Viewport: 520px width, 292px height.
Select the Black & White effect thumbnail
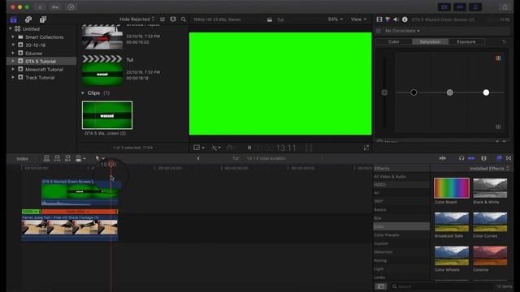point(490,188)
